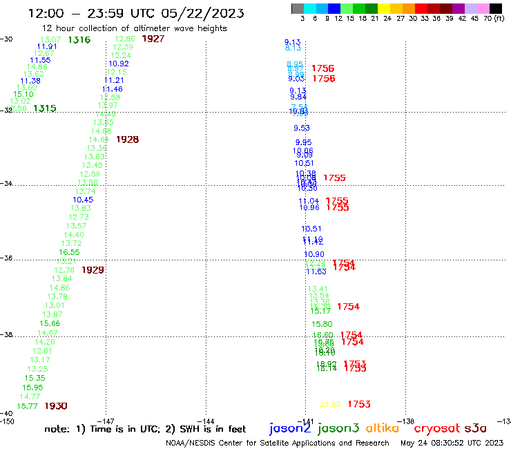Click the blue wave height 9.53

(302, 128)
